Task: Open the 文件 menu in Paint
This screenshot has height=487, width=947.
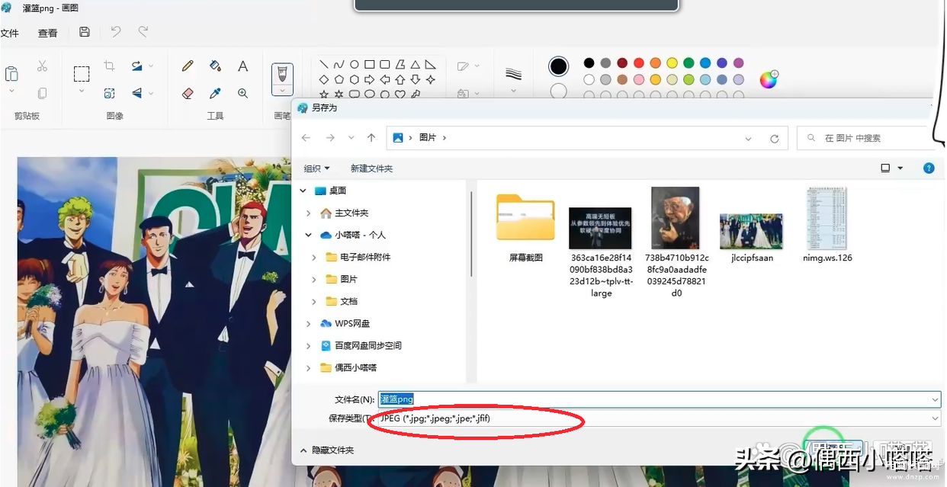Action: click(9, 33)
